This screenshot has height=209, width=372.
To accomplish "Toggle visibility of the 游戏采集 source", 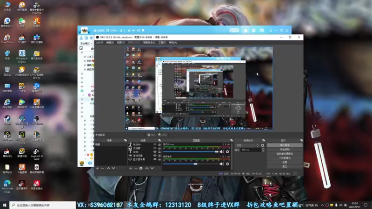I will point(155,156).
